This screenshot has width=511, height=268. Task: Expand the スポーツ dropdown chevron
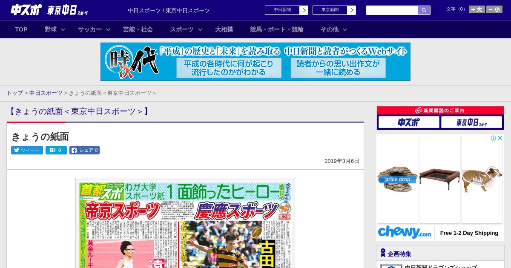[200, 29]
